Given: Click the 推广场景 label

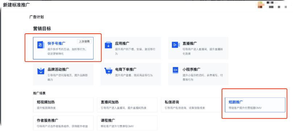Looking at the screenshot, I should point(39,93).
